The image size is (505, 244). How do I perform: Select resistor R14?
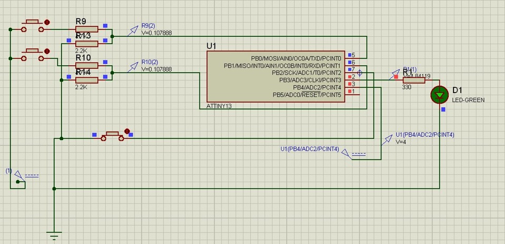[87, 80]
